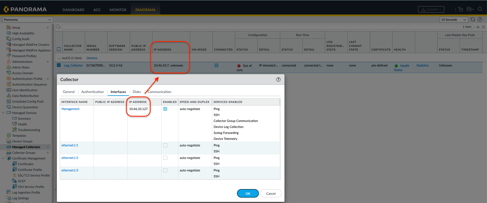Image resolution: width=487 pixels, height=203 pixels.
Task: Click the search magnifier in top bar
Action: tap(480, 9)
